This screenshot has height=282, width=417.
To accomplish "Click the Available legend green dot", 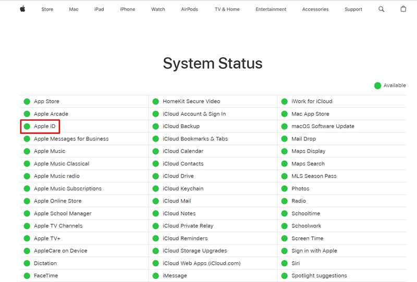I will click(x=377, y=85).
